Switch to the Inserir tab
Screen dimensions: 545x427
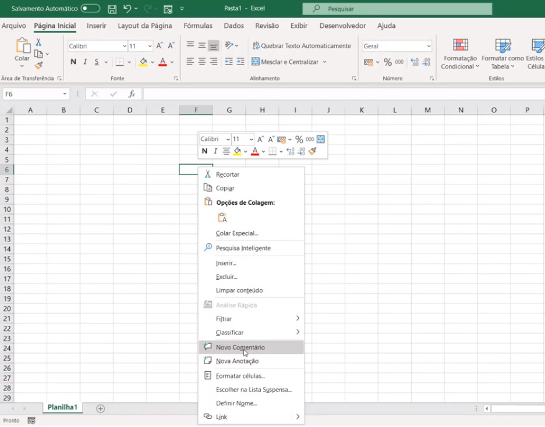pos(96,26)
